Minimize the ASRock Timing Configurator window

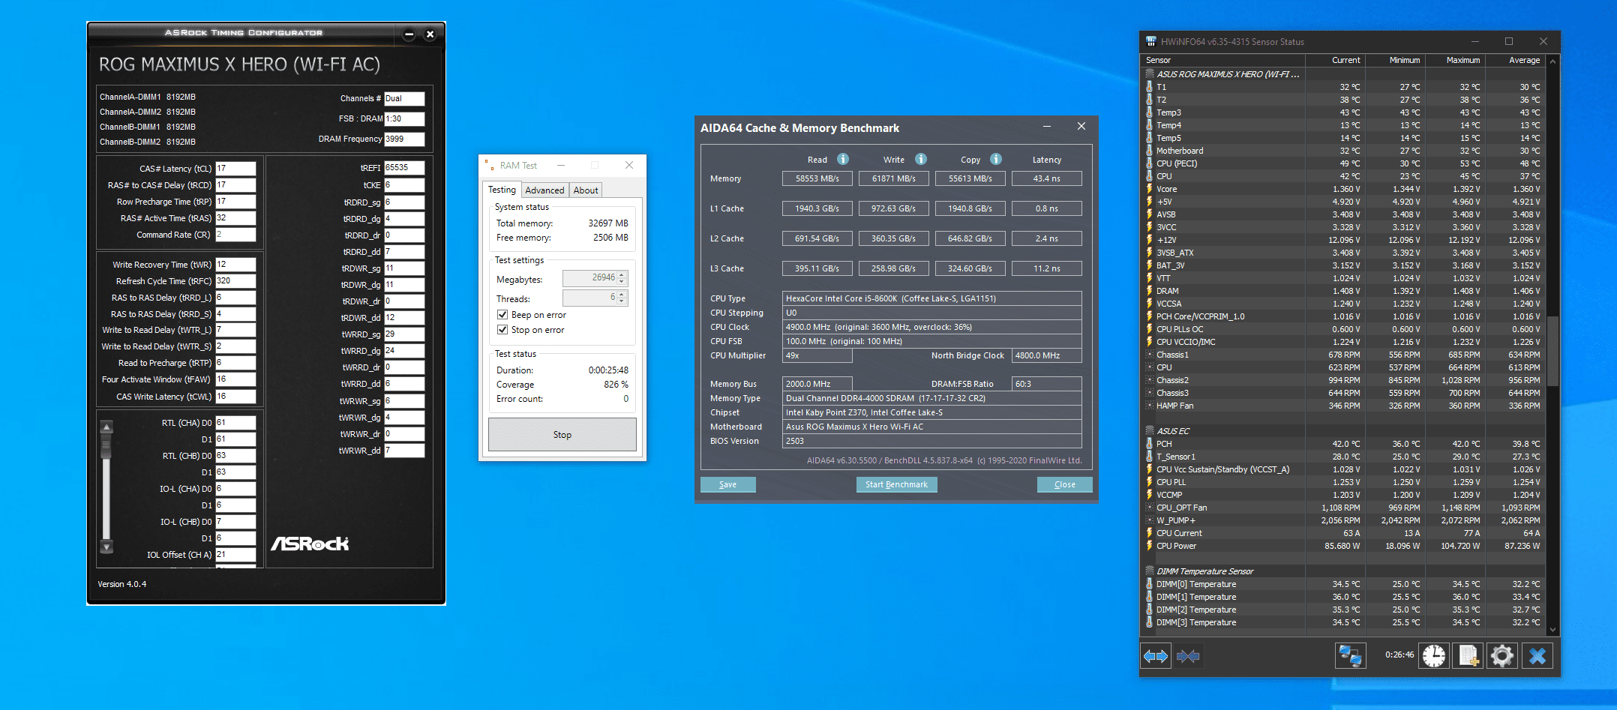pyautogui.click(x=409, y=34)
